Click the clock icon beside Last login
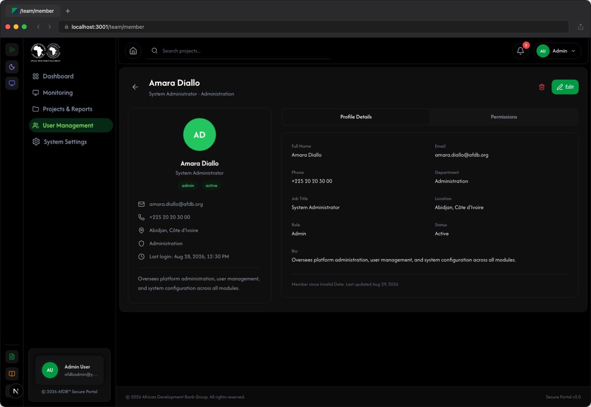 point(141,257)
